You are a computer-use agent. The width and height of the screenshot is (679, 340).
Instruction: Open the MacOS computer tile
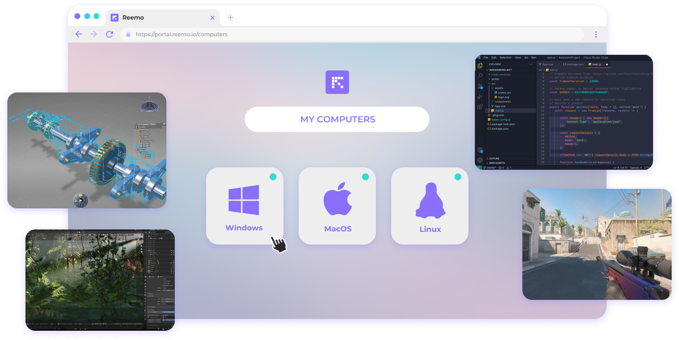point(337,206)
